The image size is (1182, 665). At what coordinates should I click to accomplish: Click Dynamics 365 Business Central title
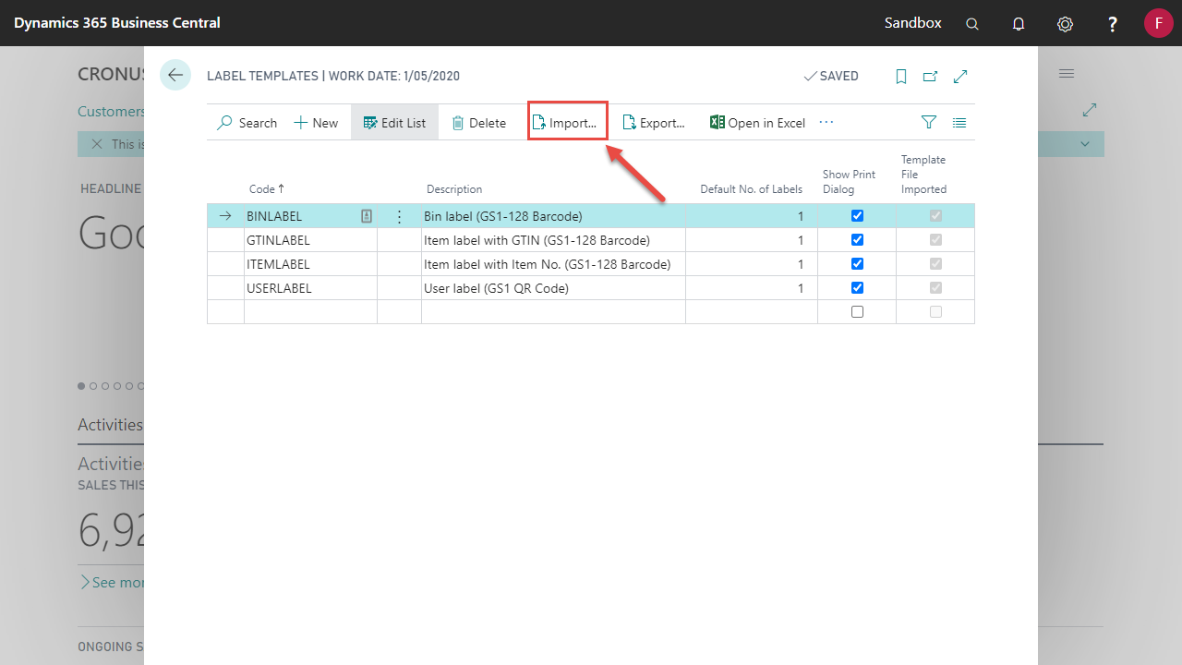coord(117,22)
